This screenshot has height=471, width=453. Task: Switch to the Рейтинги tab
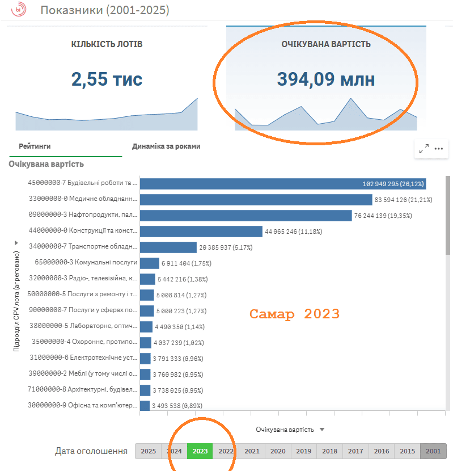(x=35, y=146)
